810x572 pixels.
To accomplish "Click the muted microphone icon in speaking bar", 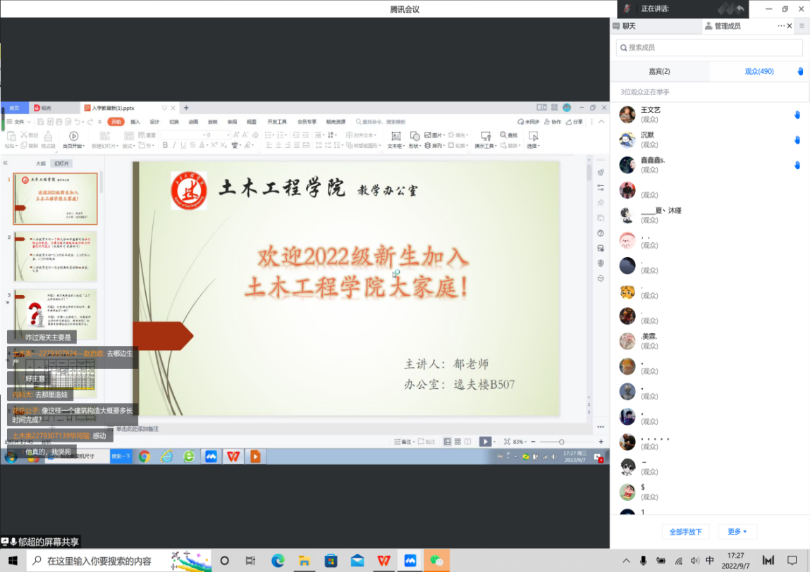I will coord(627,8).
